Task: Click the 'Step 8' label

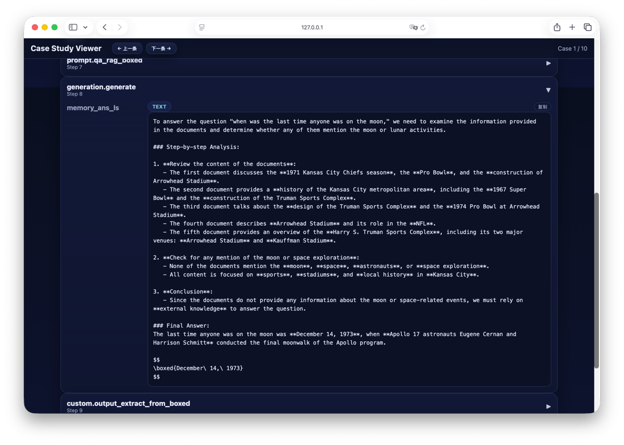Action: click(74, 94)
